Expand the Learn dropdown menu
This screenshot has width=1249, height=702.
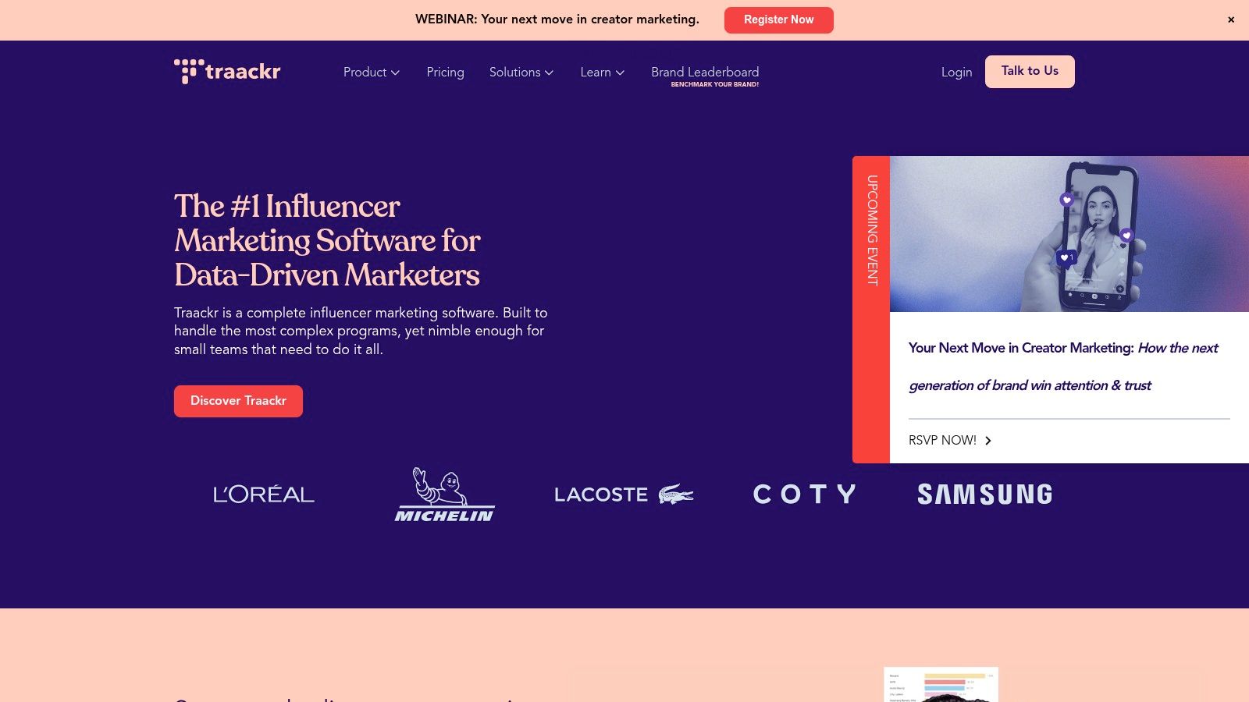click(x=603, y=72)
